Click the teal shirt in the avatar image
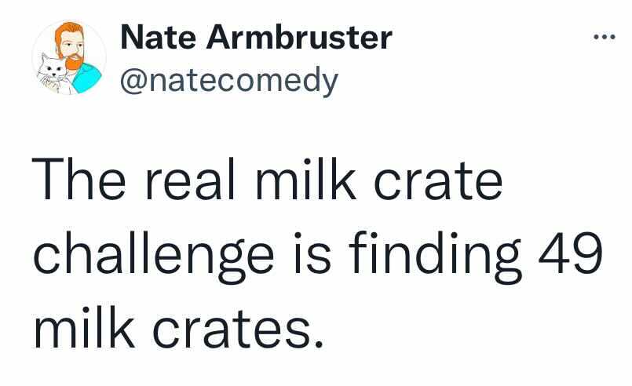 tap(86, 78)
